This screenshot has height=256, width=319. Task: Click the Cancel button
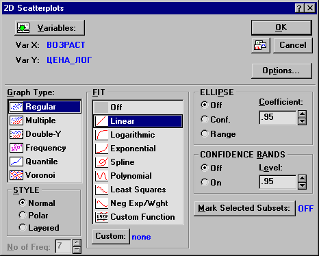point(293,45)
